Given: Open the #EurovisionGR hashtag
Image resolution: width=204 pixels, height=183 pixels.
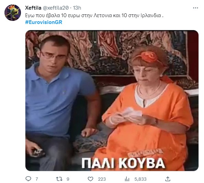Looking at the screenshot, I should pyautogui.click(x=44, y=22).
